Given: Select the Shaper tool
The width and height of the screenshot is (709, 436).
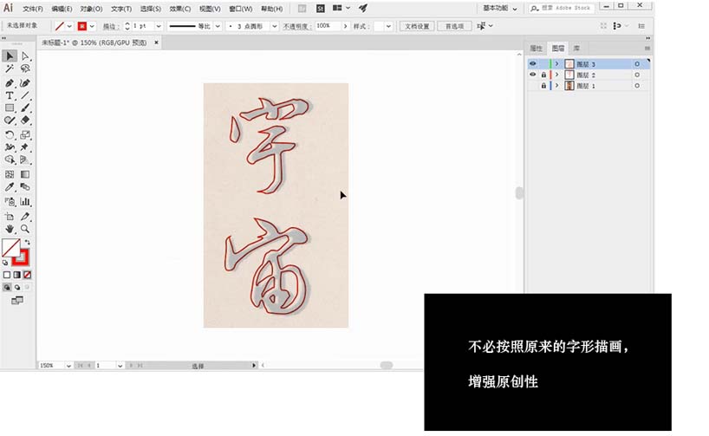Looking at the screenshot, I should (10, 120).
